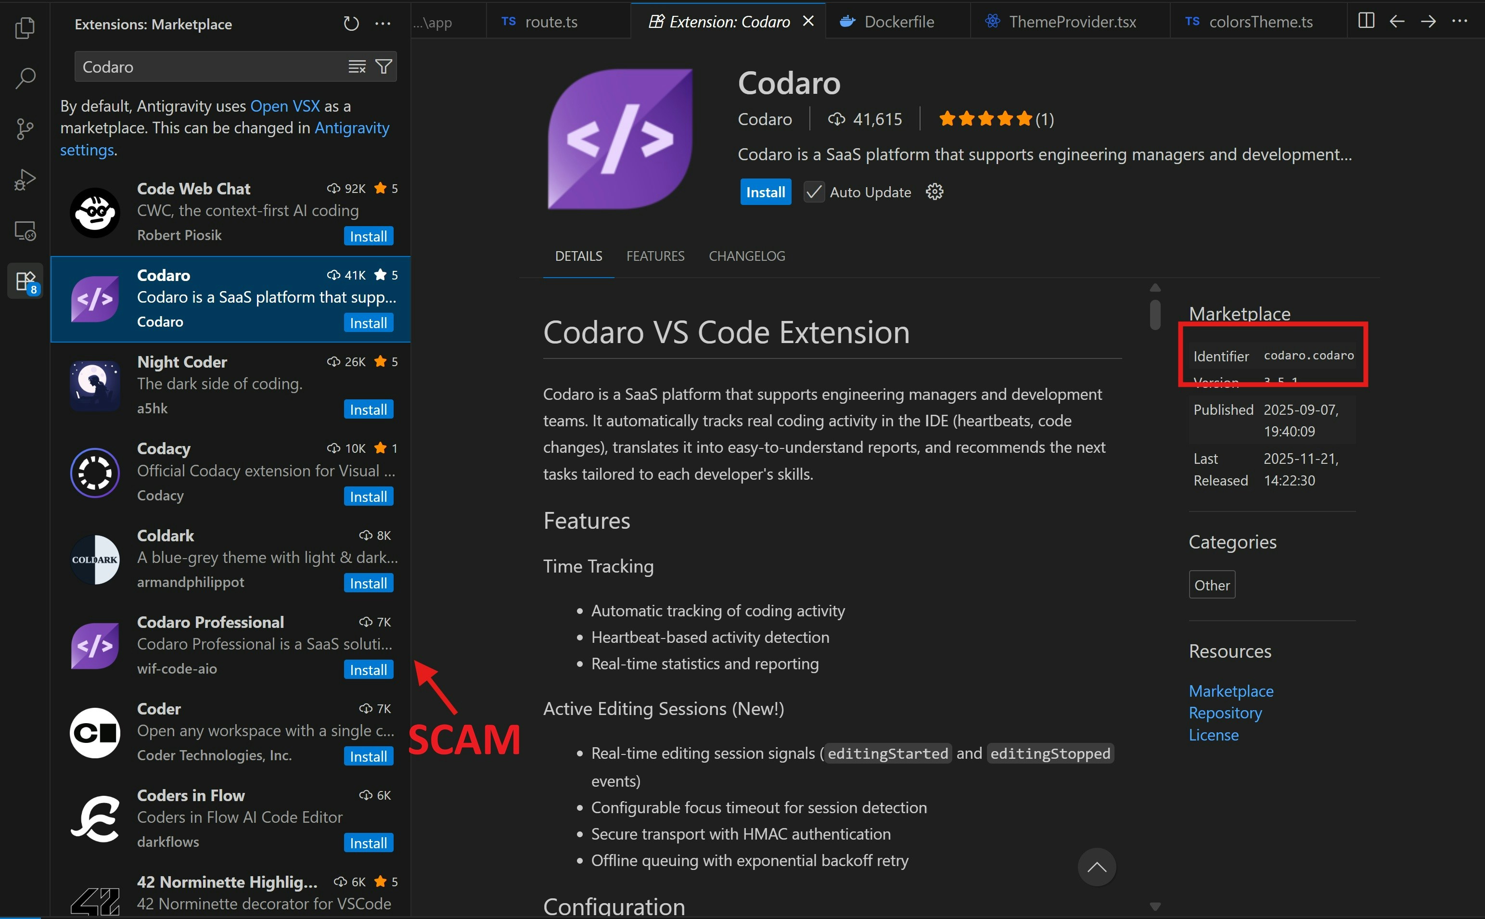
Task: Open Source Control view icon
Action: [x=25, y=129]
